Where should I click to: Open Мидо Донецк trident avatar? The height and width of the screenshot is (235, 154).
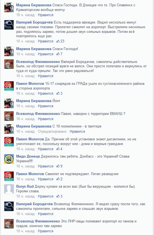[9, 159]
